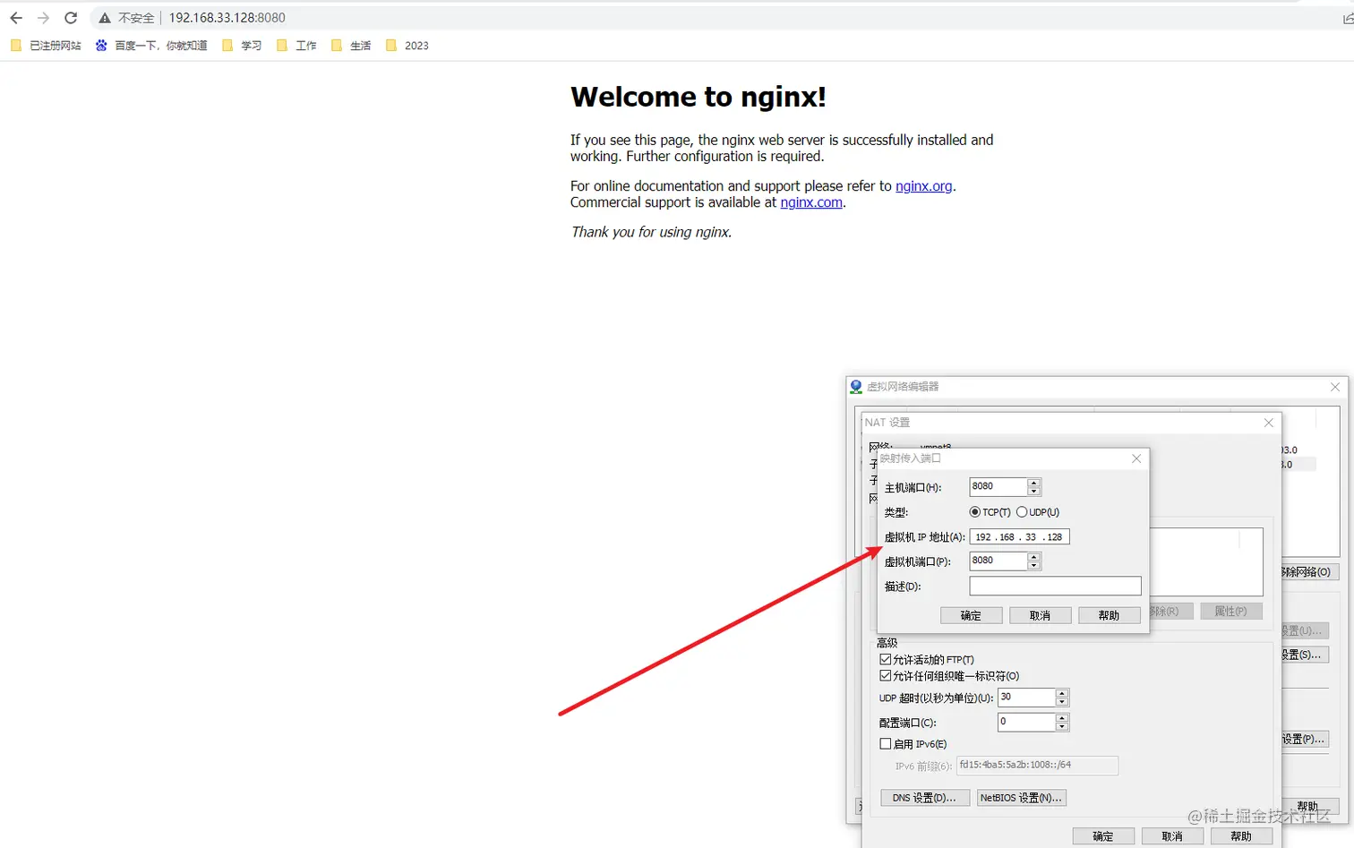Decrease the 虚拟机端口 value with down arrow
The height and width of the screenshot is (848, 1354).
(1034, 566)
